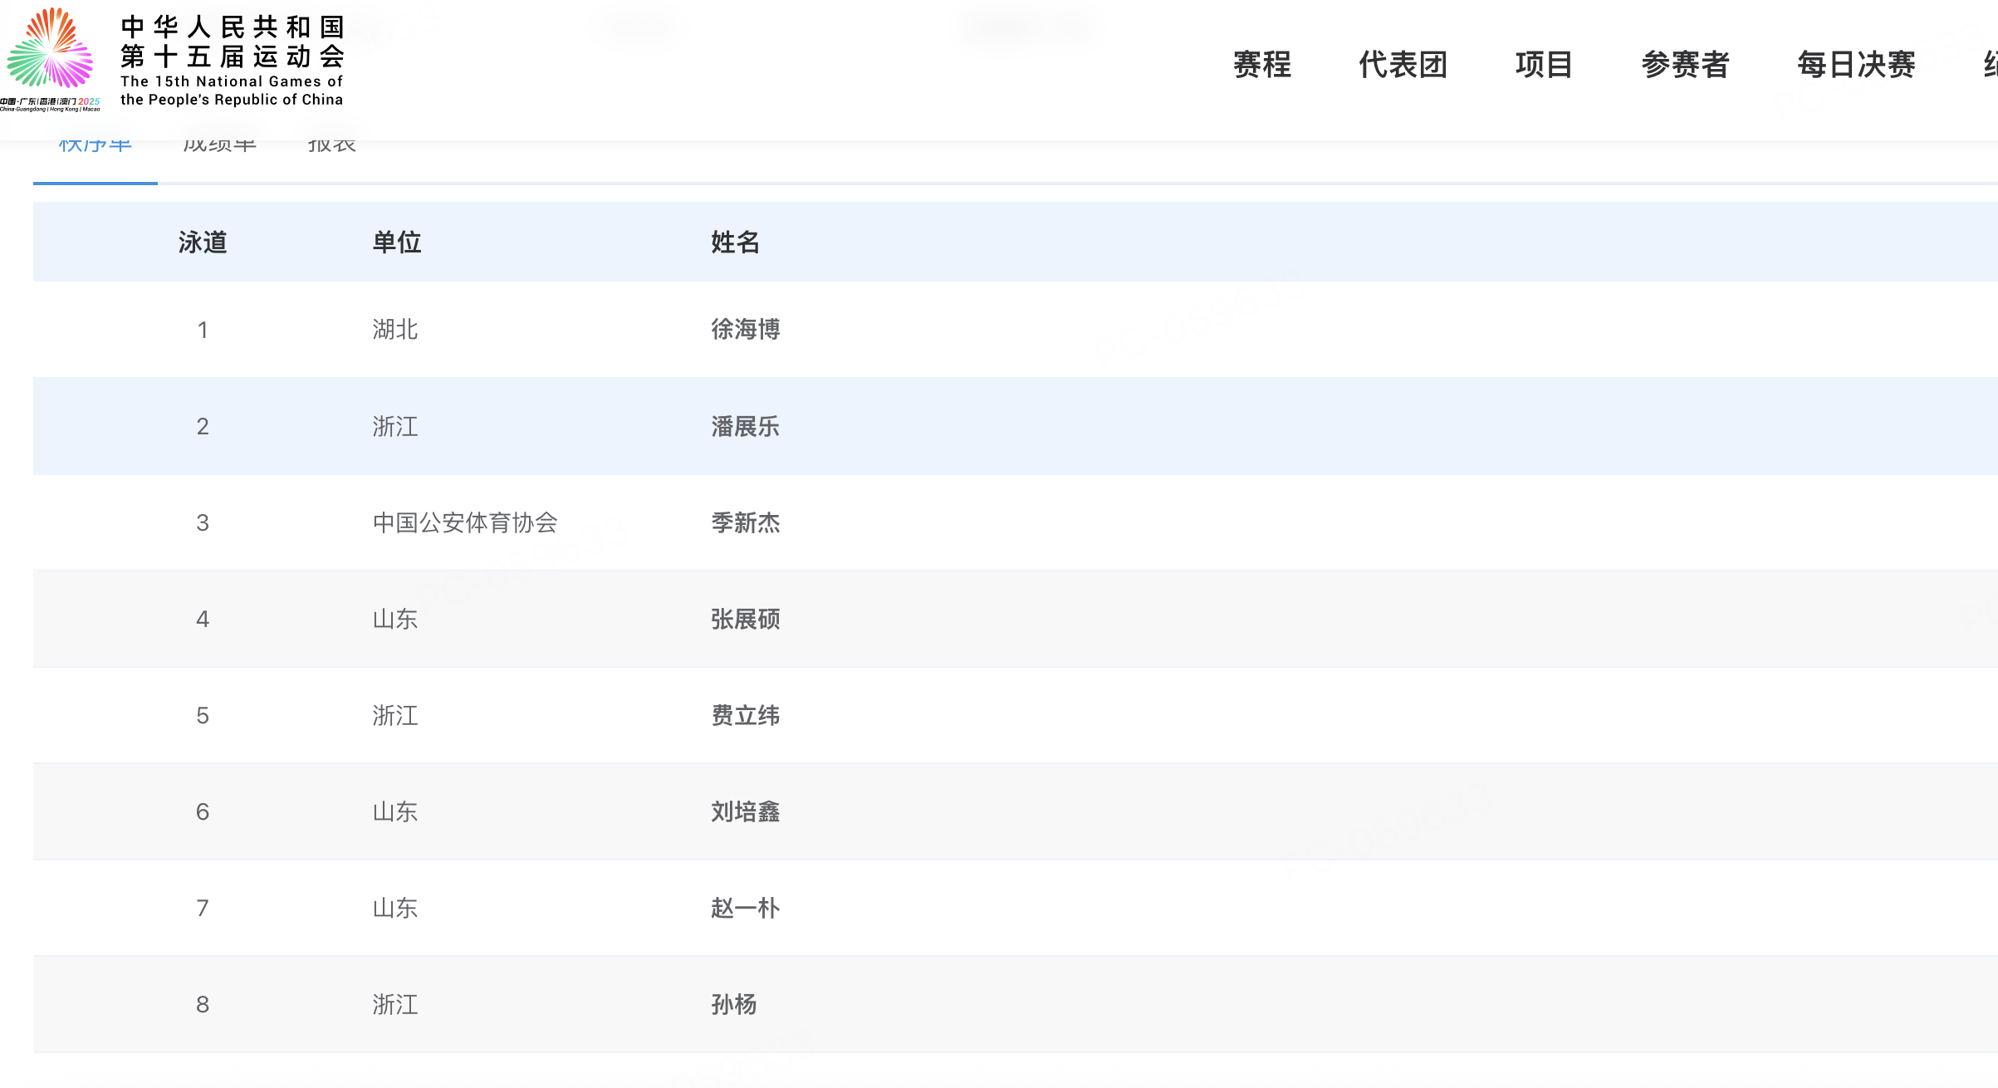Click athlete name 张展硕

(745, 620)
